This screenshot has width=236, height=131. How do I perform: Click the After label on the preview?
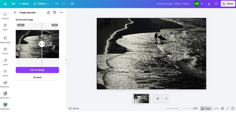pyautogui.click(x=55, y=25)
